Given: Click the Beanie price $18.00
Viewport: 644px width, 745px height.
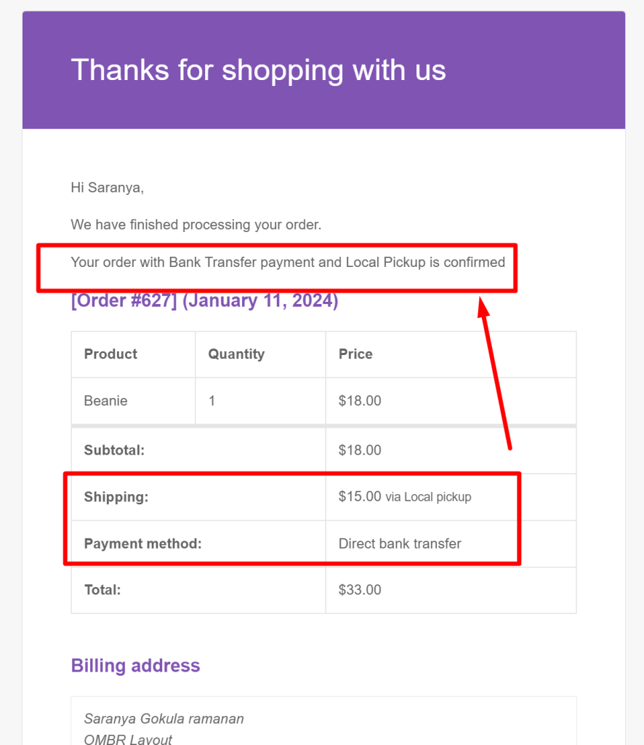Looking at the screenshot, I should [x=360, y=401].
